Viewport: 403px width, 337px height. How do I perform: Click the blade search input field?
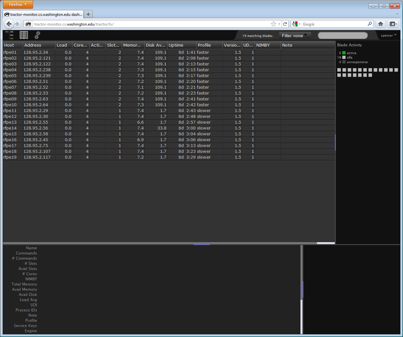coord(343,36)
